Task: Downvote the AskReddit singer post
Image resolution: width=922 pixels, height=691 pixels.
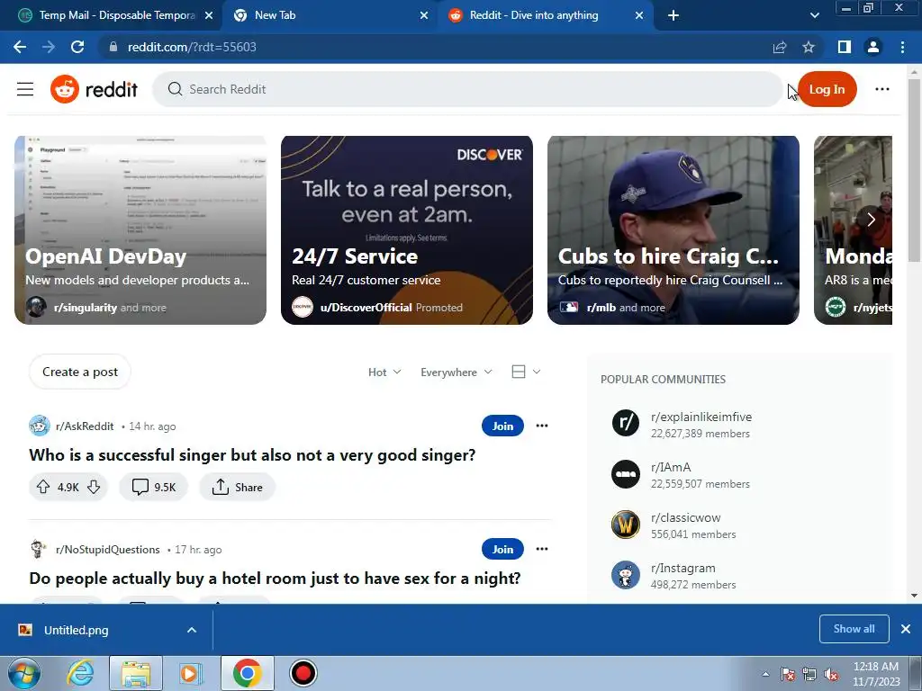Action: point(94,487)
